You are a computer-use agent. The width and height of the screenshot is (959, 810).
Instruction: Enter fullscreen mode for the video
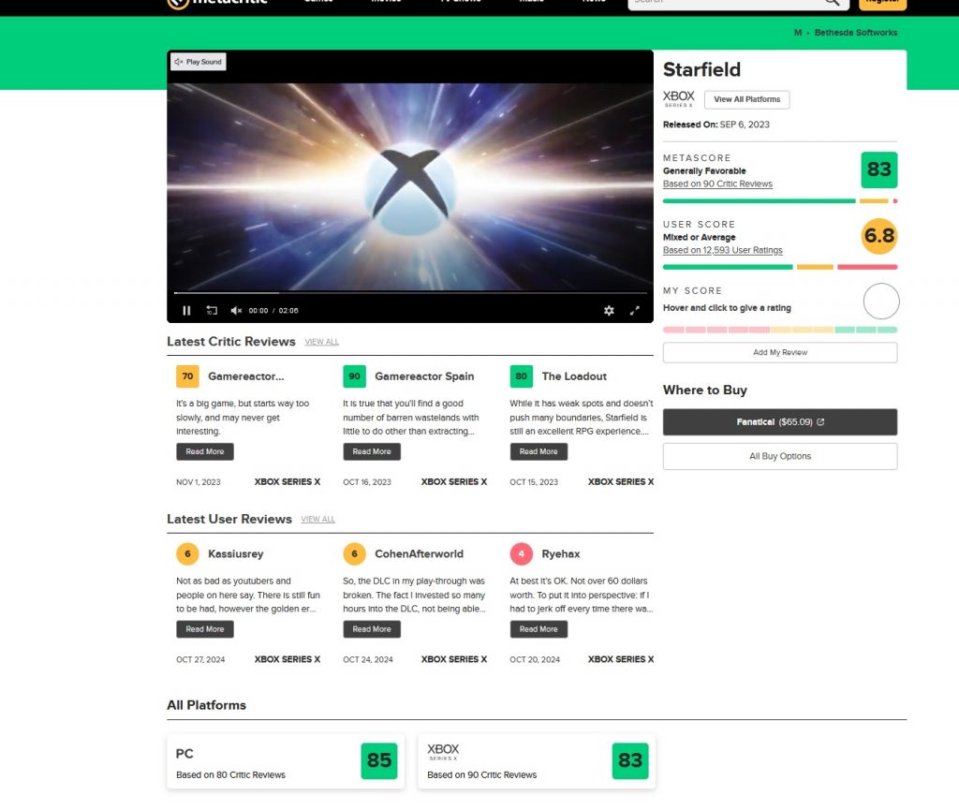634,310
